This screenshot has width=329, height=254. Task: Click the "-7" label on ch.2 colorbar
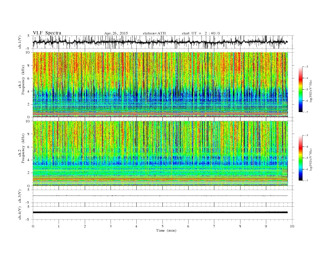tap(307, 181)
